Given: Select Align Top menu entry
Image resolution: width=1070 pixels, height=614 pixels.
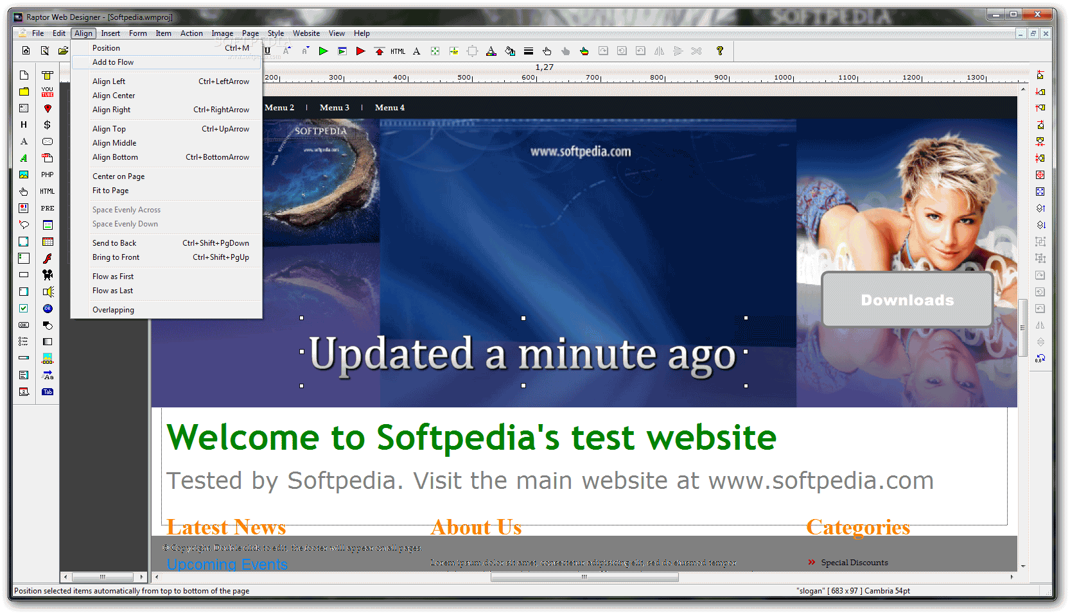Looking at the screenshot, I should [x=167, y=129].
